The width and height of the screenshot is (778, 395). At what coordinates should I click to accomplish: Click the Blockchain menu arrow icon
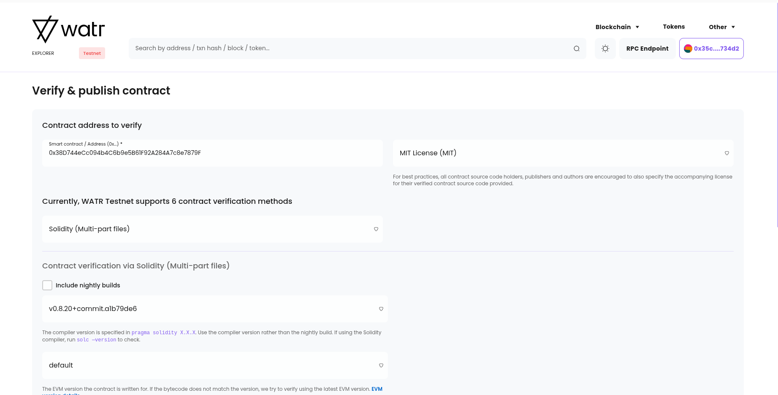click(x=637, y=27)
